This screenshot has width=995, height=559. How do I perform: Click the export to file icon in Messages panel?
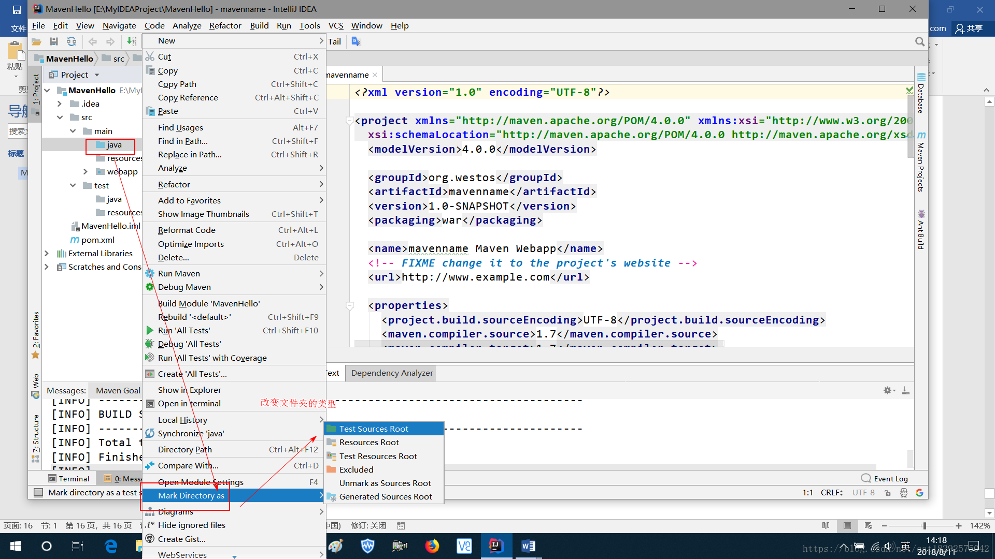click(x=905, y=390)
